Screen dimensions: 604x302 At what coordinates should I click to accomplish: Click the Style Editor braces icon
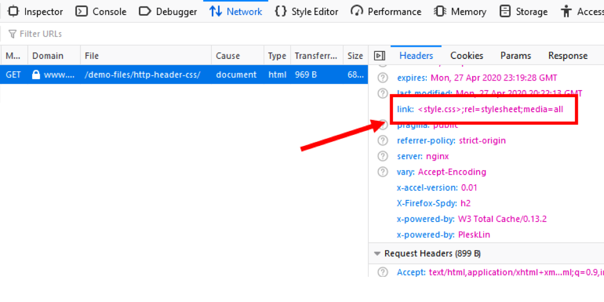pos(281,11)
